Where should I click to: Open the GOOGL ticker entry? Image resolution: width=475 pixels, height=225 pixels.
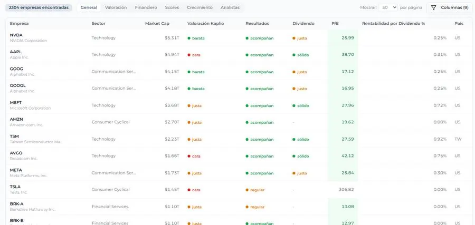tap(17, 85)
